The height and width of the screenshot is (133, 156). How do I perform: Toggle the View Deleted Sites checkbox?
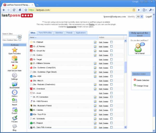(20, 40)
